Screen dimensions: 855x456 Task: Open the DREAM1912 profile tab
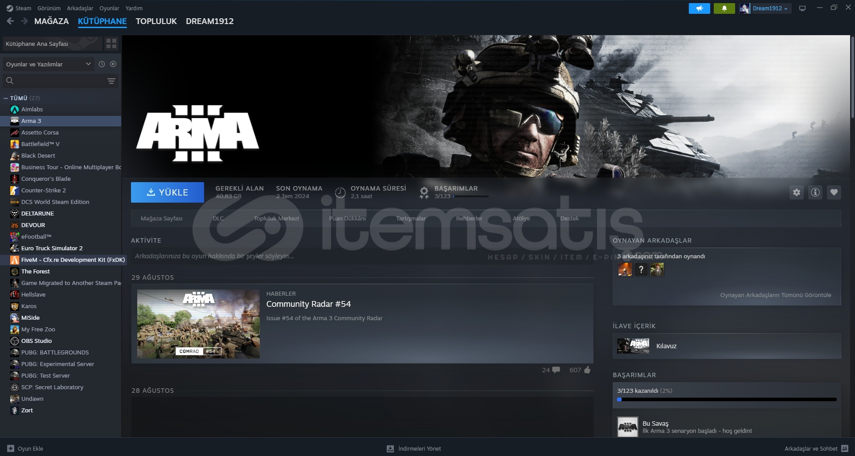[x=210, y=21]
